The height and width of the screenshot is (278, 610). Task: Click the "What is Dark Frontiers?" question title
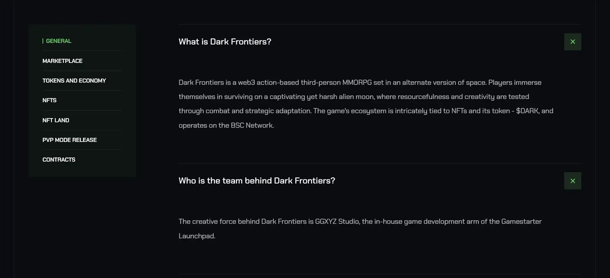[225, 42]
